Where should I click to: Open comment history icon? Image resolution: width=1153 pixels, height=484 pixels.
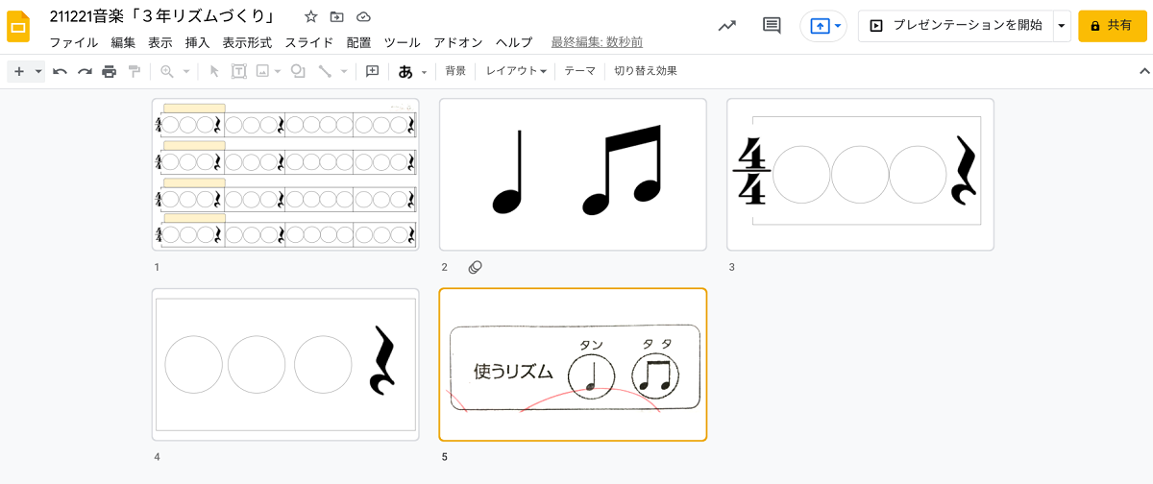point(772,26)
